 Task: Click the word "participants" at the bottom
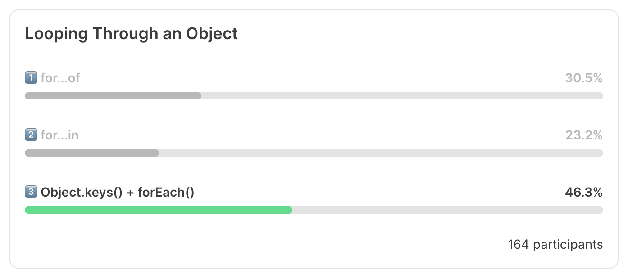click(x=568, y=245)
